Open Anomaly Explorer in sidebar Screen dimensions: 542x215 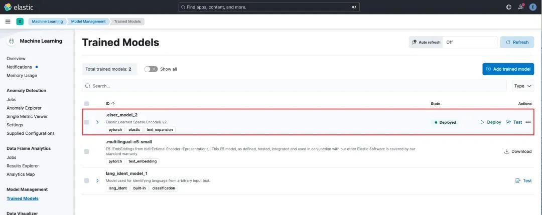[24, 108]
